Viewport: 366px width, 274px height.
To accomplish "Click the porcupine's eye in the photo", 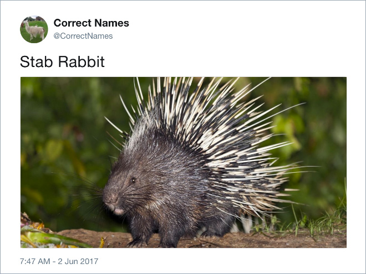I will [133, 180].
